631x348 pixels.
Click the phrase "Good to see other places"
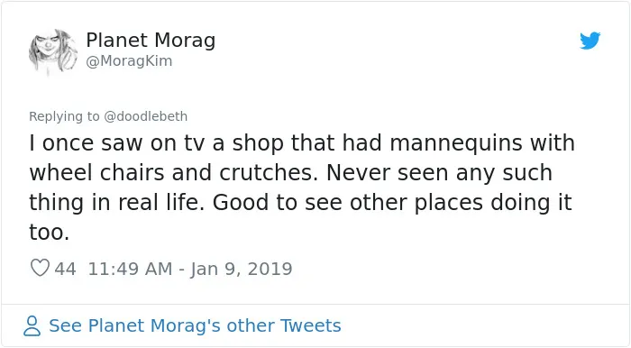point(348,203)
